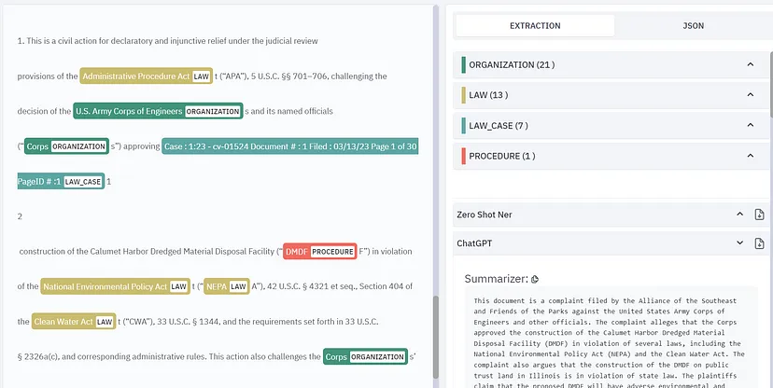773x388 pixels.
Task: Click the red PROCEDURE color bar
Action: pyautogui.click(x=463, y=156)
